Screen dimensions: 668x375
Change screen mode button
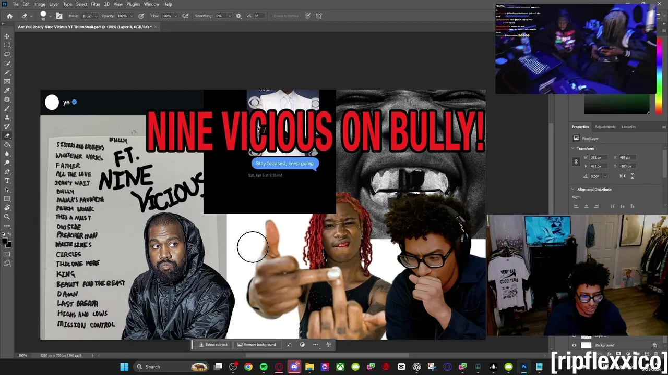pyautogui.click(x=7, y=263)
